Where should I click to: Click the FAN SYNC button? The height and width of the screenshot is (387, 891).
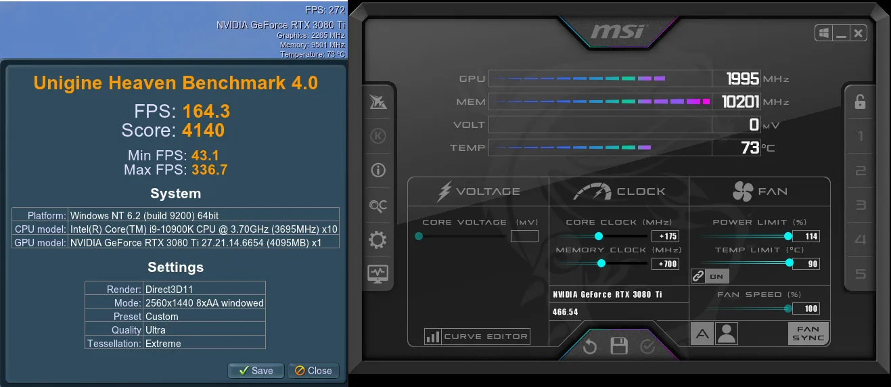pos(808,334)
